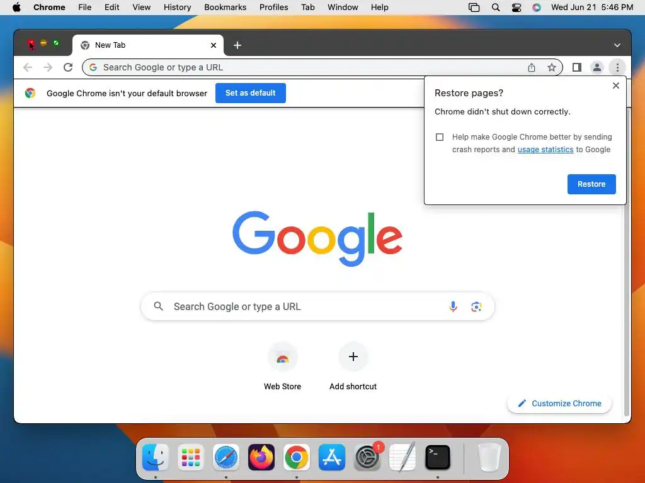The width and height of the screenshot is (645, 483).
Task: Open a new tab with plus button
Action: click(x=237, y=45)
